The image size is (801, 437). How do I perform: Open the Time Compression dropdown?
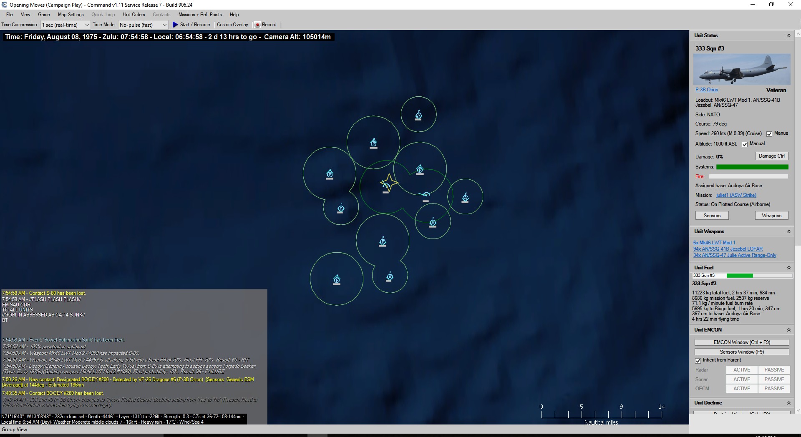65,25
